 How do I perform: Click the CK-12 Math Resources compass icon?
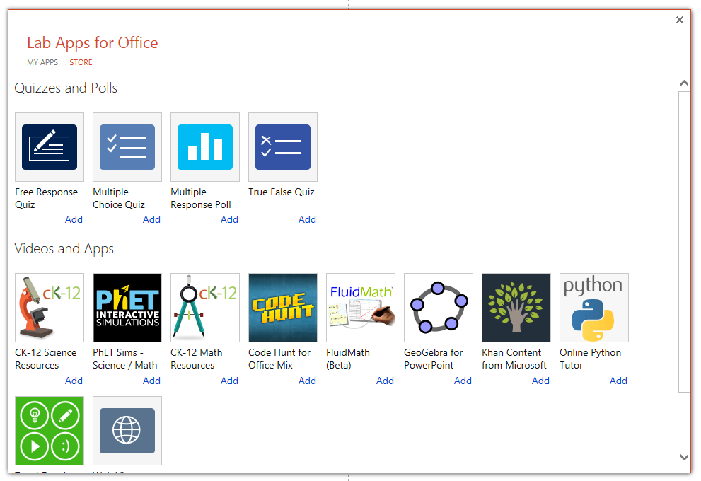point(205,308)
